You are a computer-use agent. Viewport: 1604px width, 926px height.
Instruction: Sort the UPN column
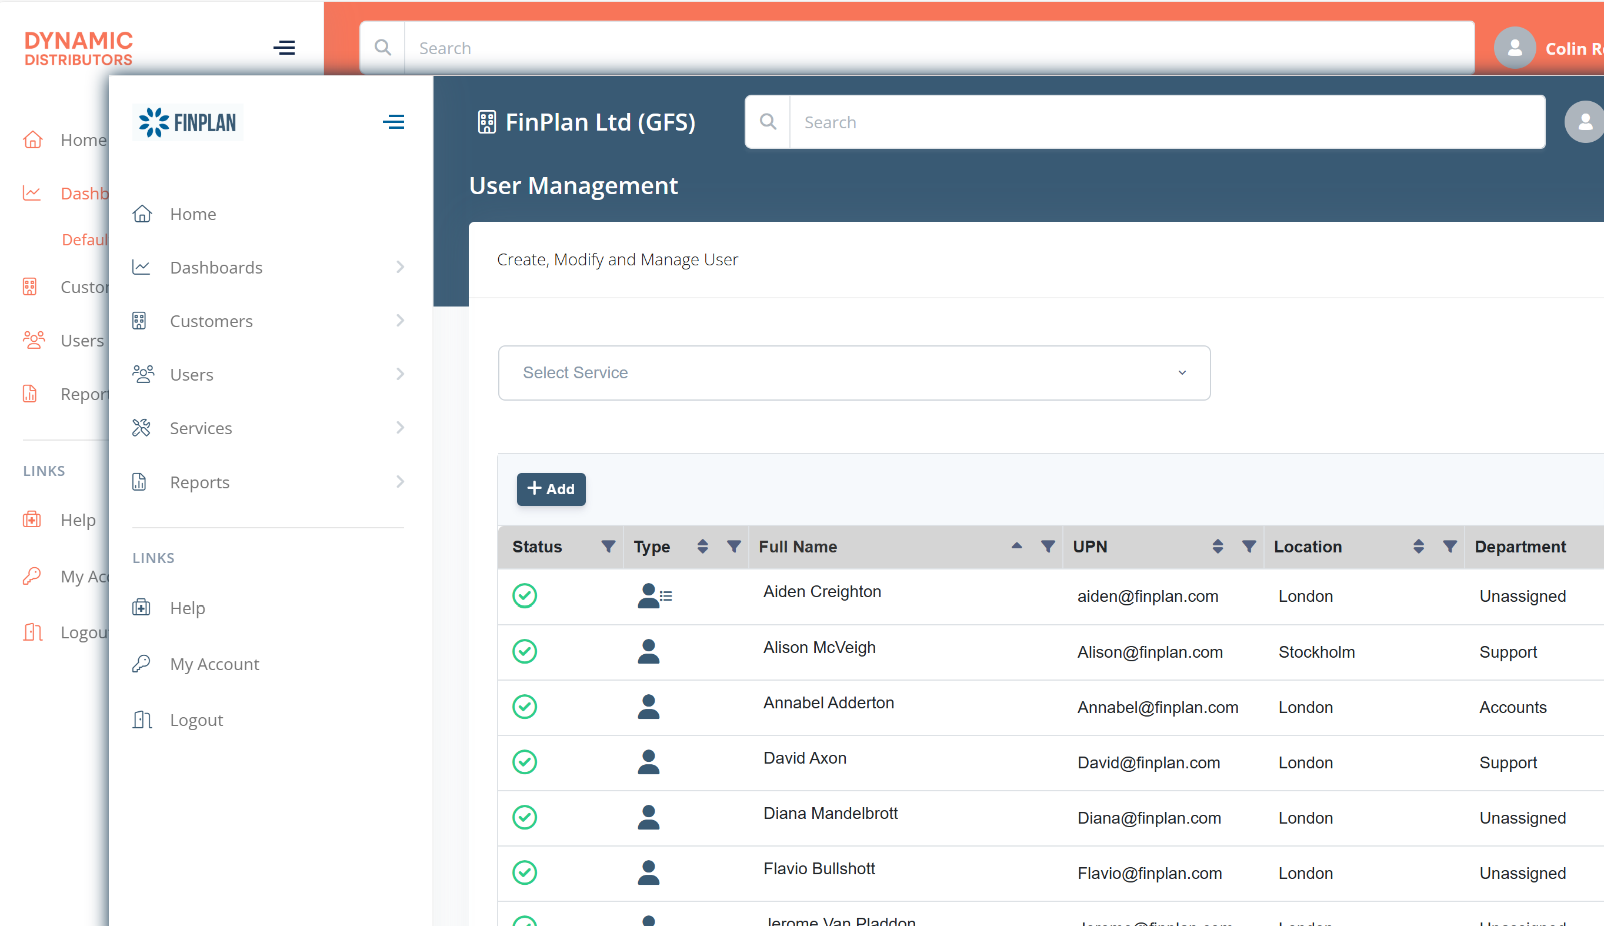coord(1218,547)
